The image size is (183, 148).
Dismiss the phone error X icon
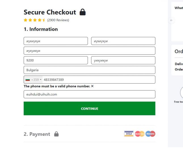click(92, 86)
